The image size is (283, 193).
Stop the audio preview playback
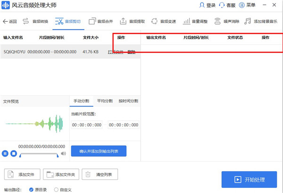14,153
